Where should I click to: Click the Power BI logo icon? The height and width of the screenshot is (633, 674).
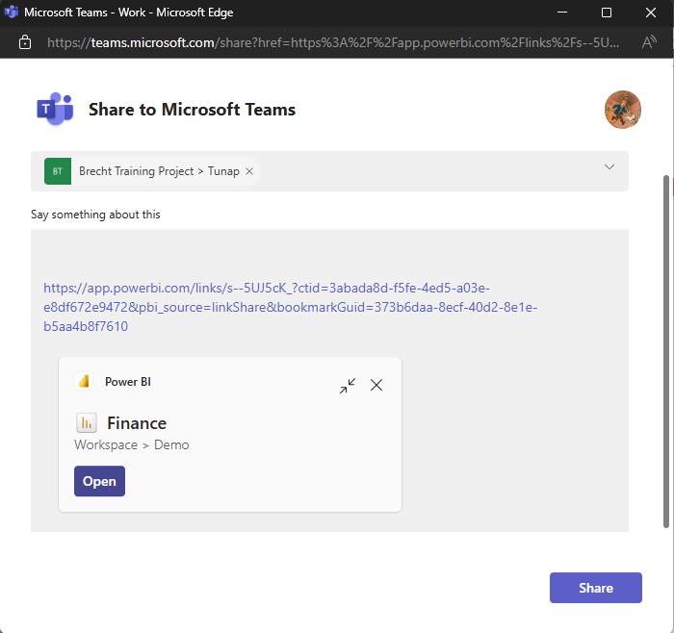[84, 381]
